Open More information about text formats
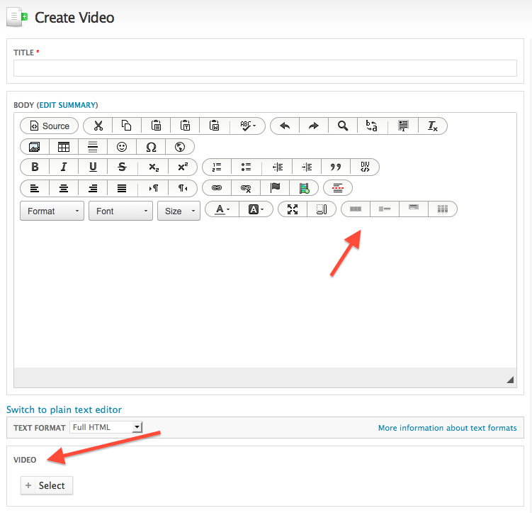532x513 pixels. [447, 428]
